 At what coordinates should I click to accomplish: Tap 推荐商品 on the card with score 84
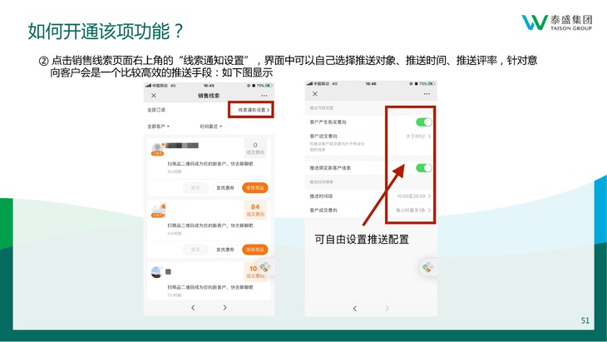(254, 250)
